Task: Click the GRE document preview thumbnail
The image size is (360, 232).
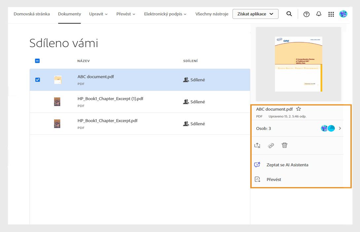Action: [x=298, y=63]
